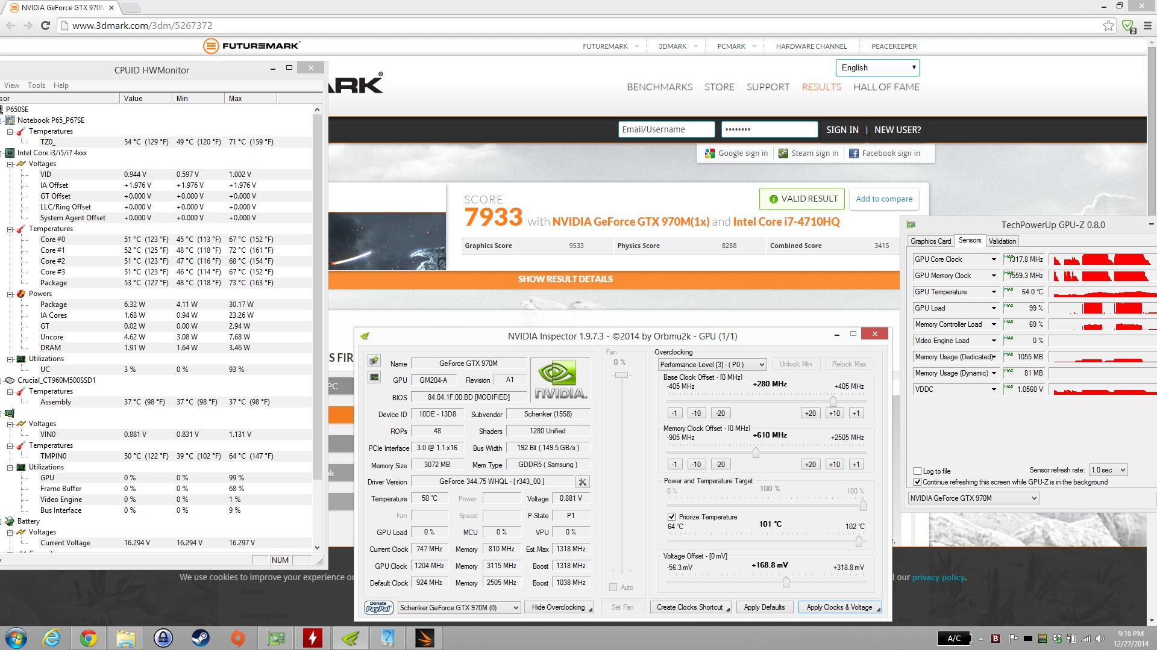1157x650 pixels.
Task: Click Create Clocks Shortcut button
Action: (690, 608)
